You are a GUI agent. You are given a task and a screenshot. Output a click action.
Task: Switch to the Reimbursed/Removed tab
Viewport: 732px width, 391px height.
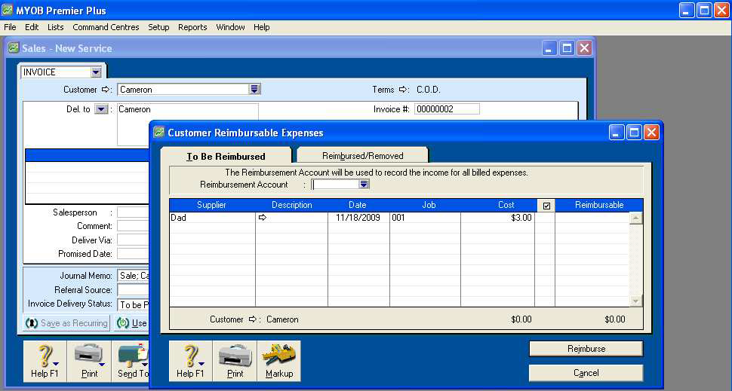click(363, 156)
